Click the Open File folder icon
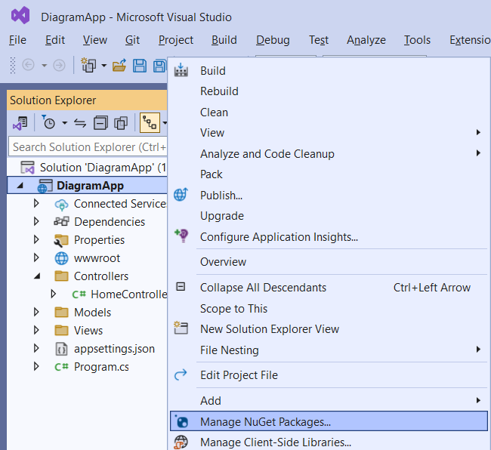 119,66
